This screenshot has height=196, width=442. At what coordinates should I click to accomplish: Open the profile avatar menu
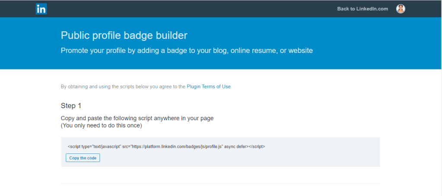[401, 9]
